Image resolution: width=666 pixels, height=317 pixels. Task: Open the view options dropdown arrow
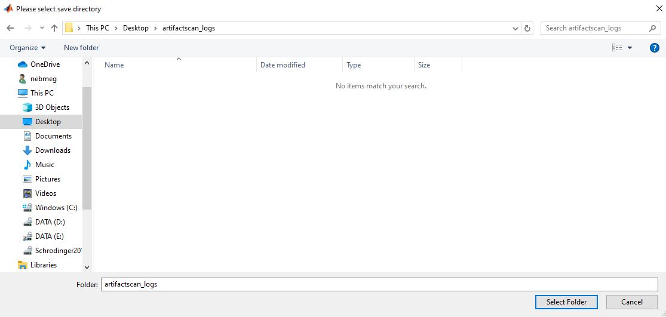click(630, 48)
